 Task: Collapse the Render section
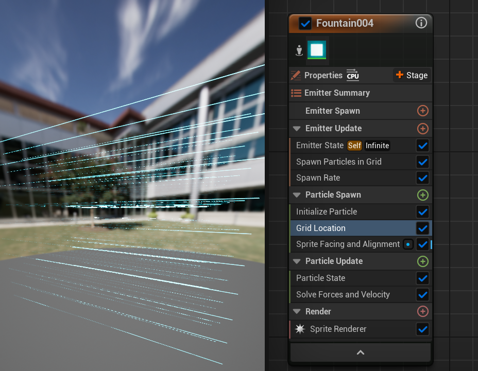[x=297, y=312]
